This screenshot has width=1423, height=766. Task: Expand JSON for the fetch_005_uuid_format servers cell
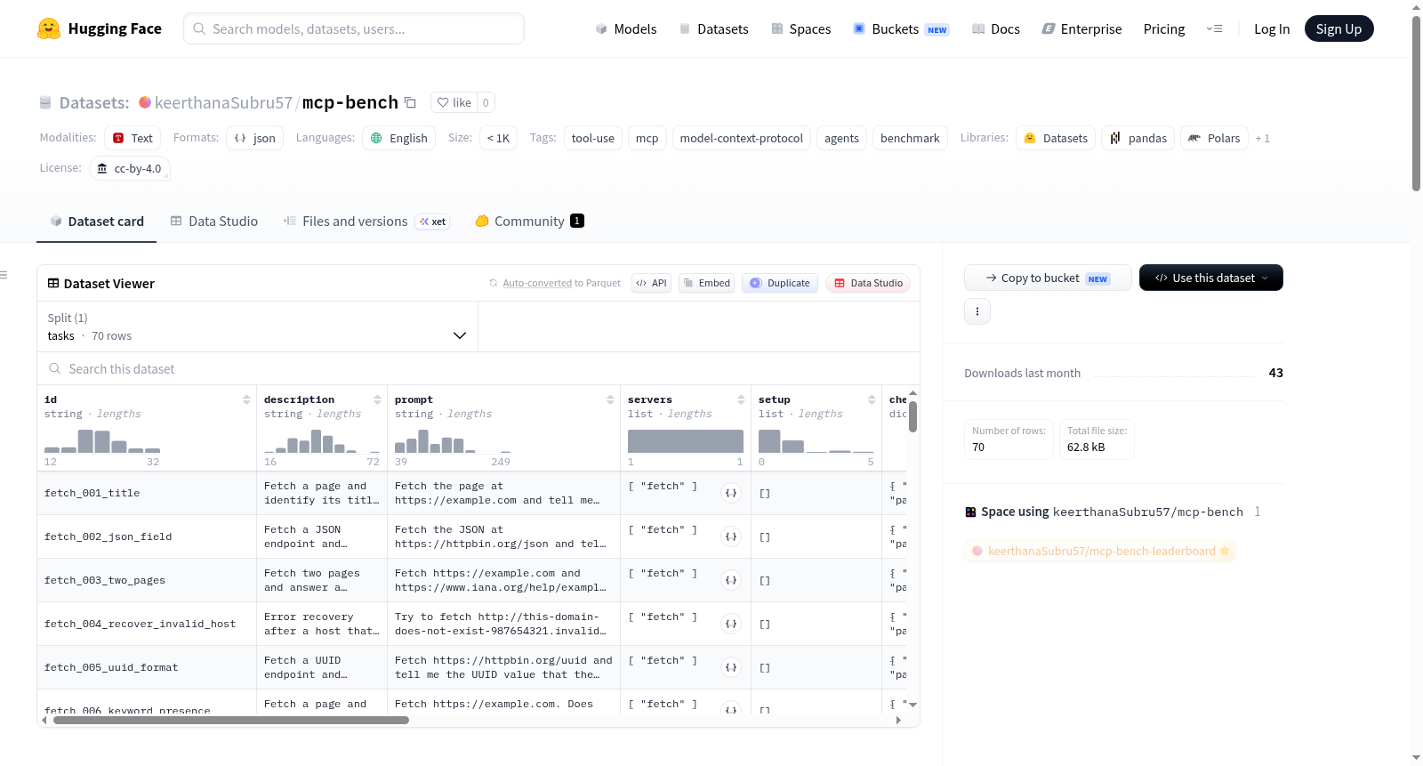tap(731, 667)
